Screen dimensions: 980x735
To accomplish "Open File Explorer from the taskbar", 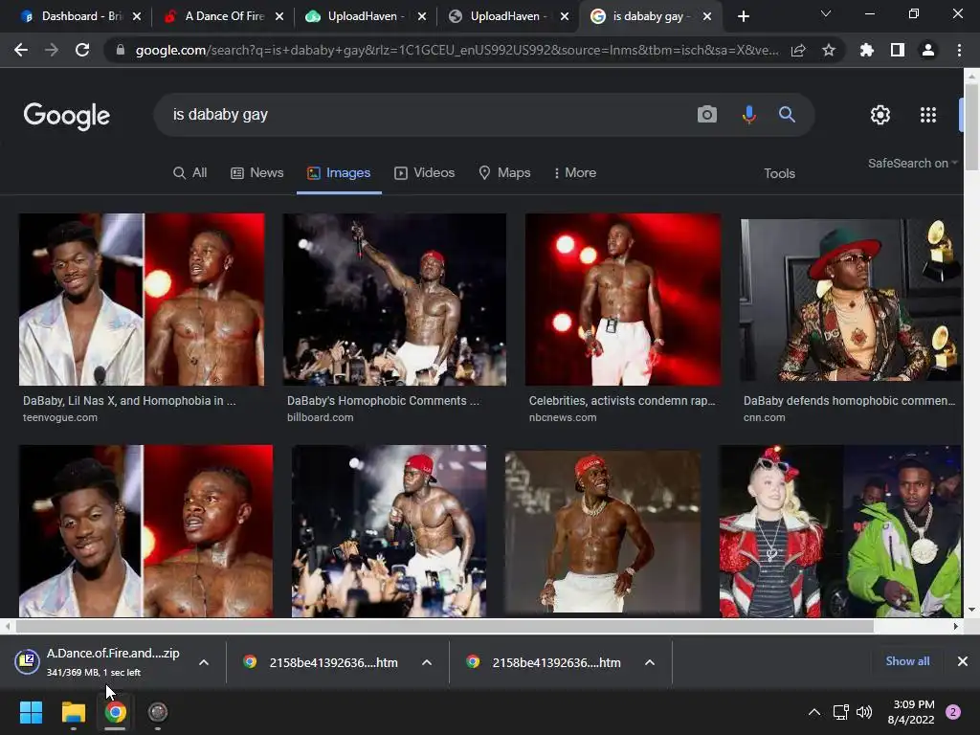I will [73, 712].
